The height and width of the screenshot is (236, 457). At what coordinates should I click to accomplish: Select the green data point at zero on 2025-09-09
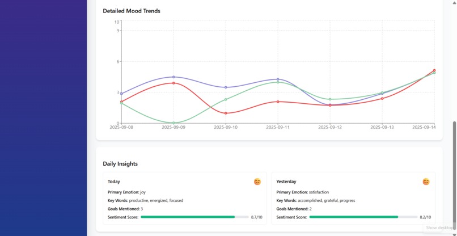174,123
